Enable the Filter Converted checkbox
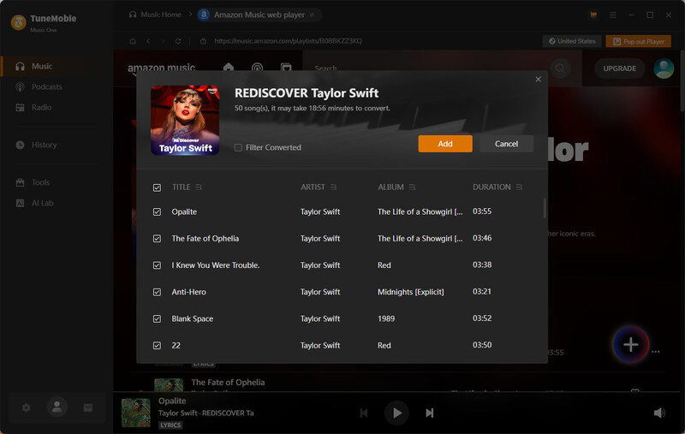This screenshot has width=685, height=434. click(238, 147)
